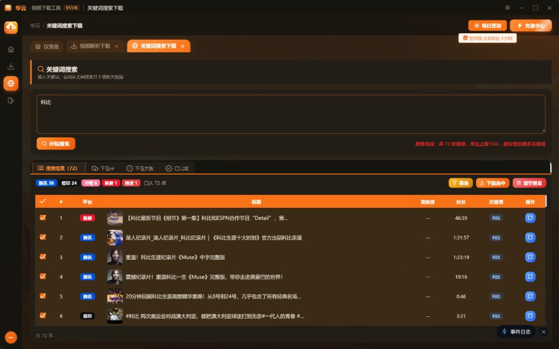Click the thumbnail of row 1 video
The width and height of the screenshot is (559, 349).
pyautogui.click(x=115, y=218)
